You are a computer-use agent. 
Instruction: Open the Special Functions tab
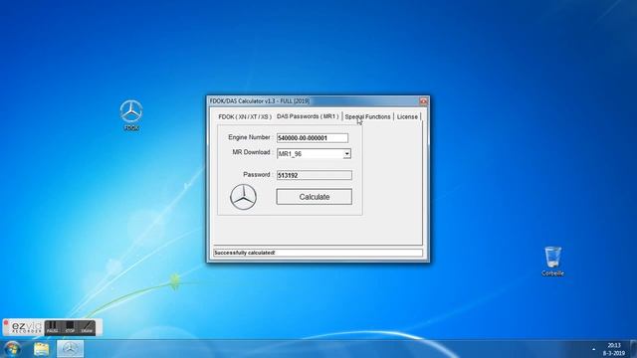coord(367,117)
